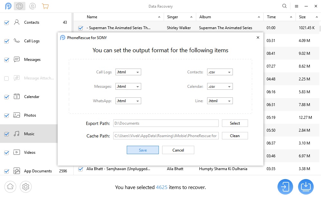Click the 1021.45 K size value

[x=307, y=28]
